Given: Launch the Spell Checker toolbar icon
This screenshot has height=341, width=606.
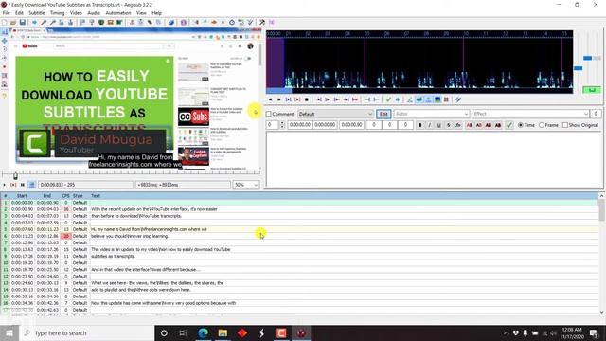Looking at the screenshot, I should 250,23.
